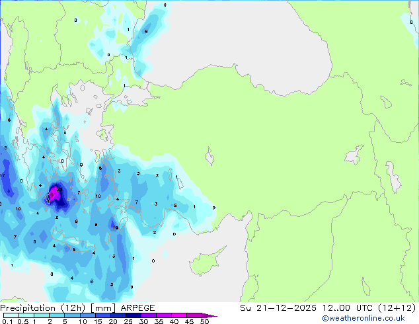Click the '25' legend scale label
Image resolution: width=419 pixels, height=324 pixels.
click(128, 321)
